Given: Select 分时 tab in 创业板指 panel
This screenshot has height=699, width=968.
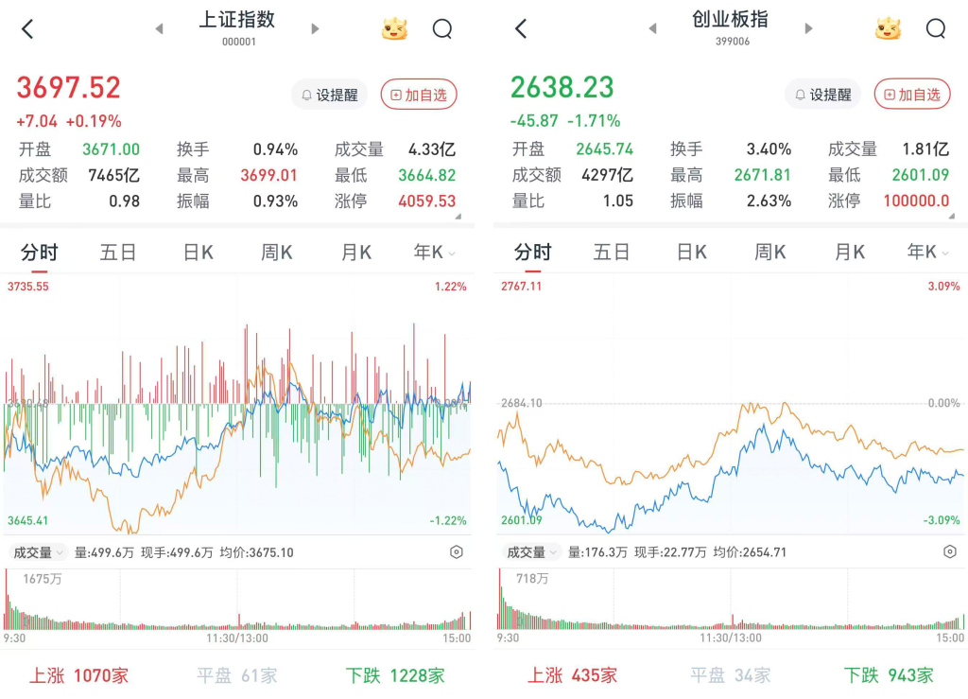Looking at the screenshot, I should (x=533, y=252).
